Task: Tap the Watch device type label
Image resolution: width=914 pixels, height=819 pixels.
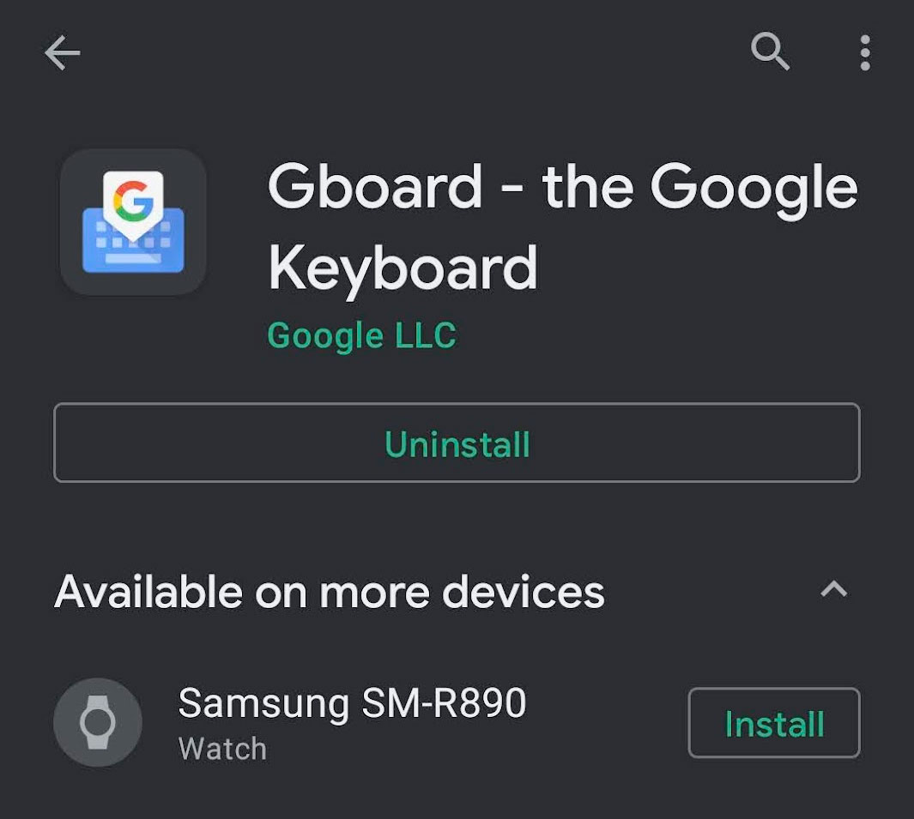Action: (222, 749)
